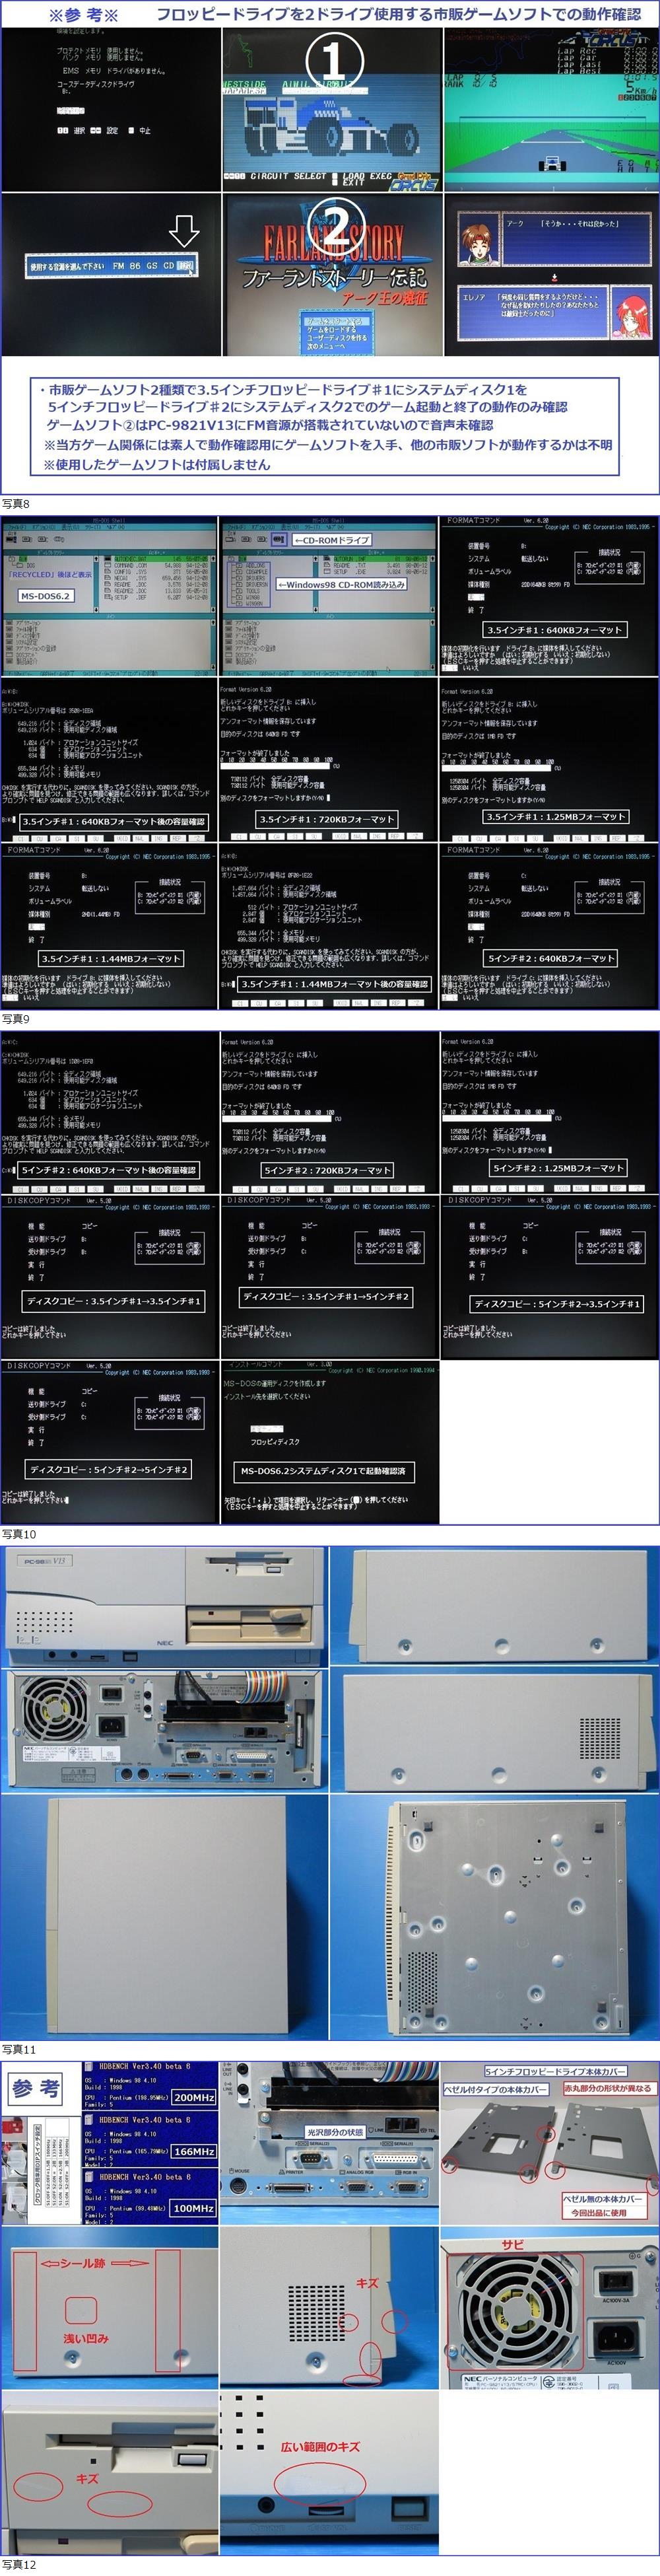Image resolution: width=660 pixels, height=2576 pixels.
Task: Click the '5インチ#2：720KBフォーマット' caption
Action: [x=327, y=1170]
